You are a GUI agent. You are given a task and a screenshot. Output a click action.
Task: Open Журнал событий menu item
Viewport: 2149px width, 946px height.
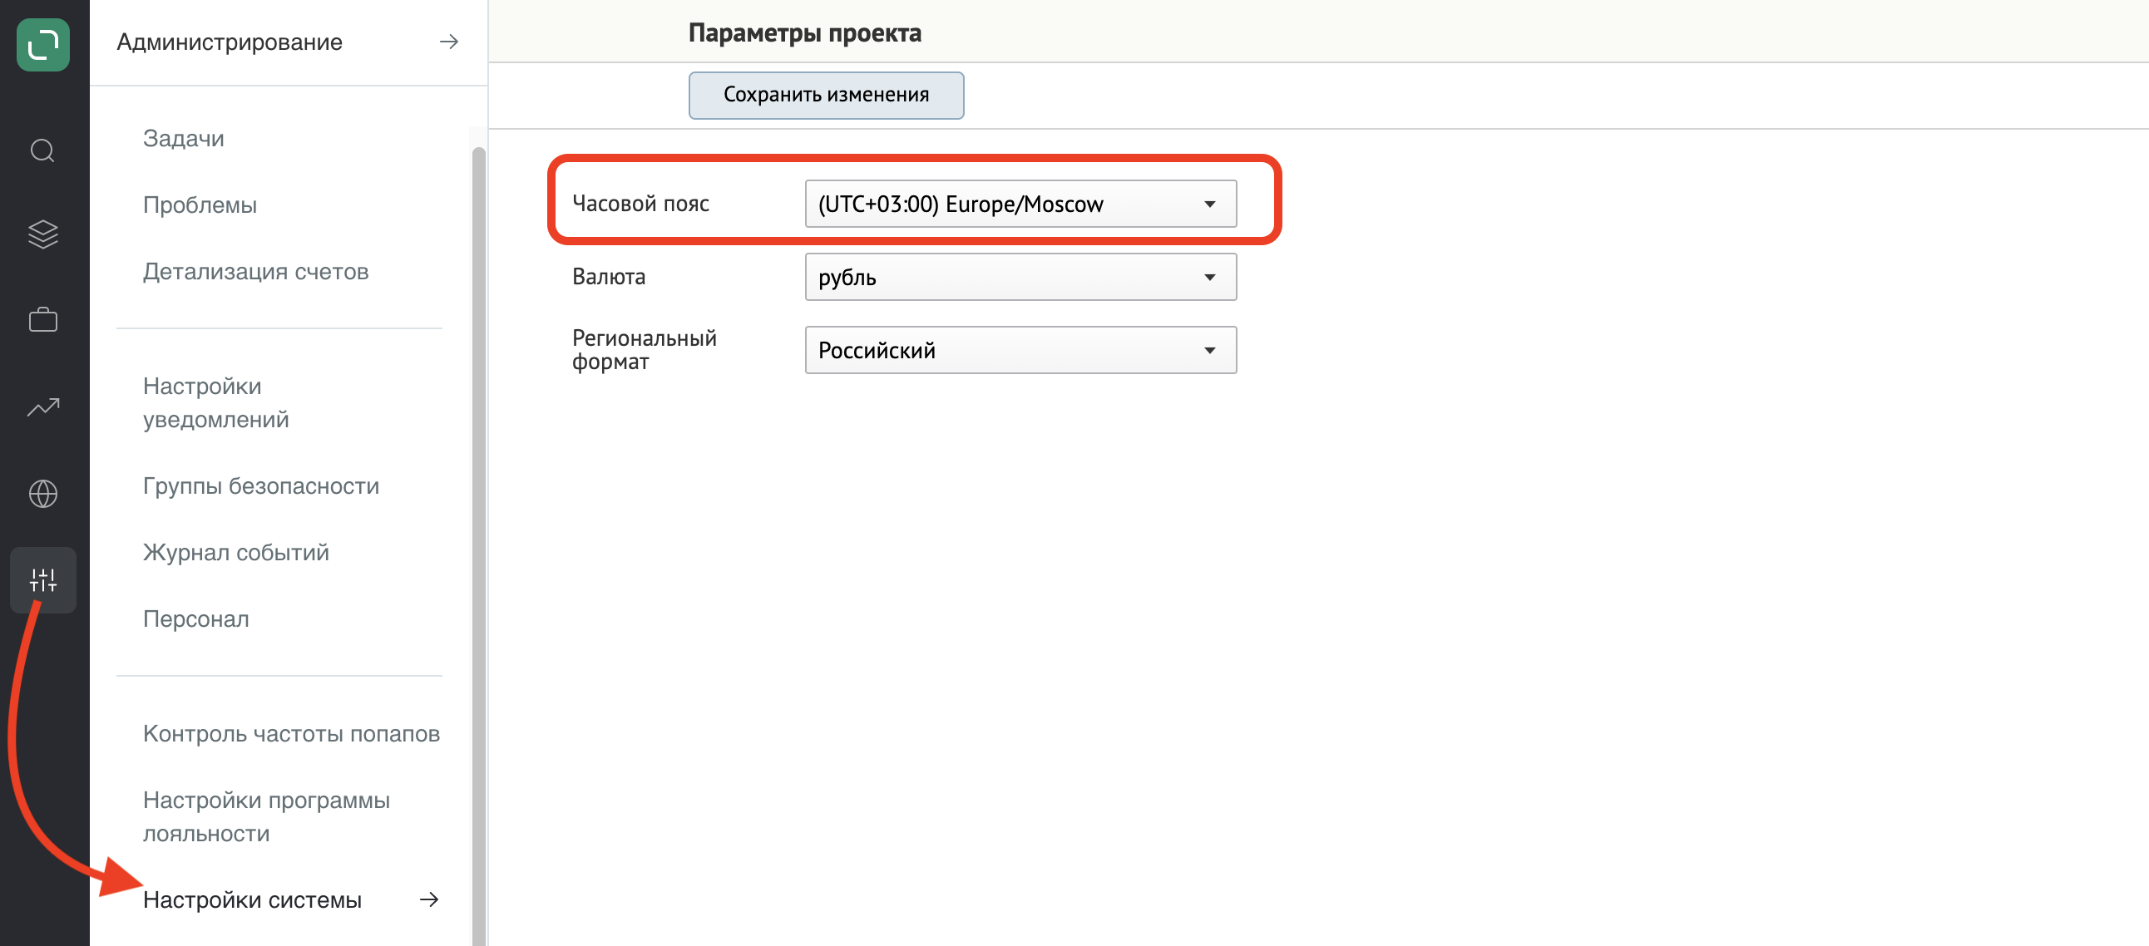click(x=236, y=553)
